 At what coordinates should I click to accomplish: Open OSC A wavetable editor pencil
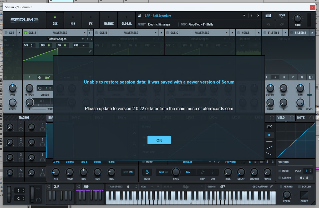click(90, 51)
